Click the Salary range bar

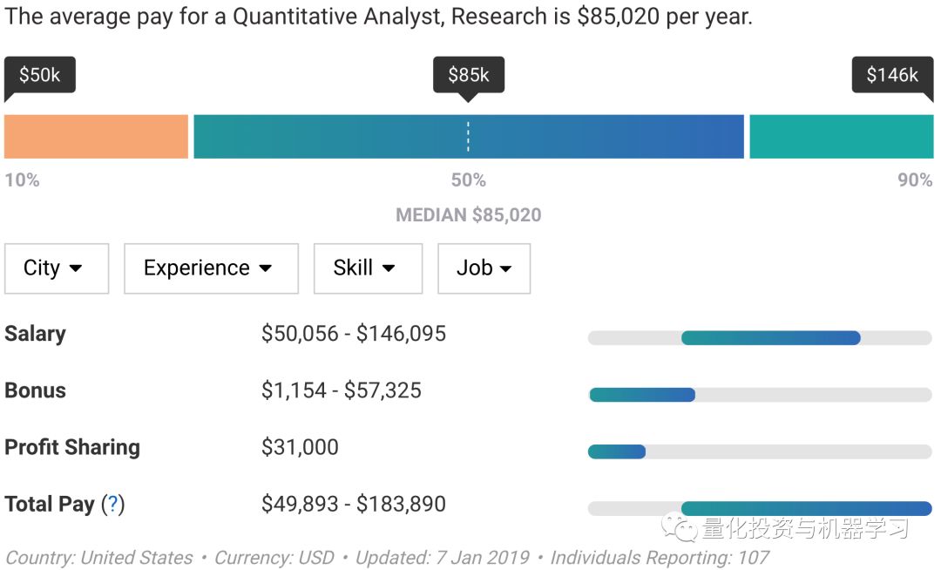(x=770, y=338)
